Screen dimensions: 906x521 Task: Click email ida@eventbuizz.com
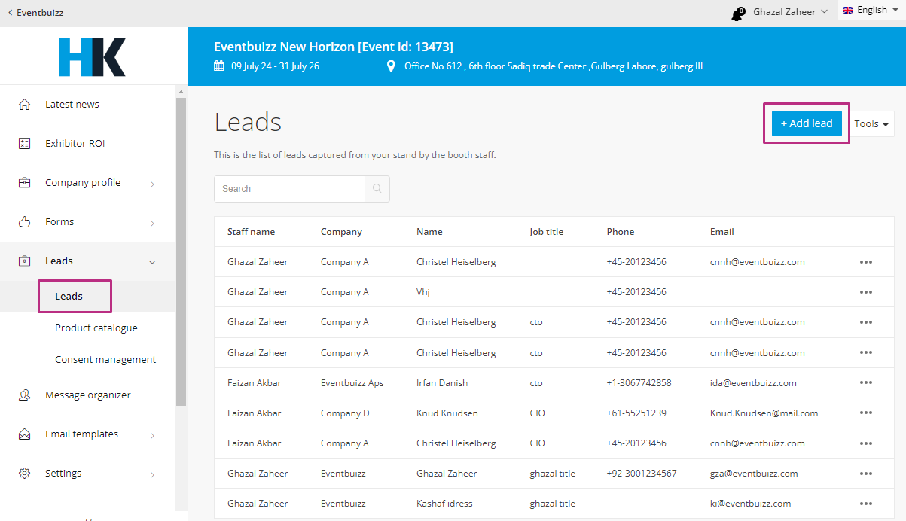(753, 383)
